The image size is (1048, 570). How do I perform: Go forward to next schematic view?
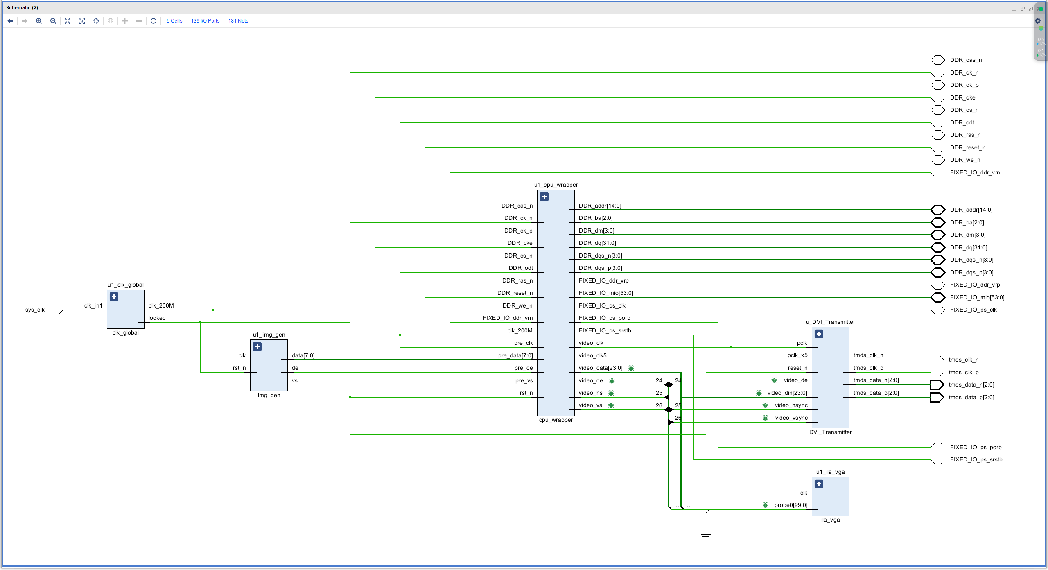[x=25, y=21]
